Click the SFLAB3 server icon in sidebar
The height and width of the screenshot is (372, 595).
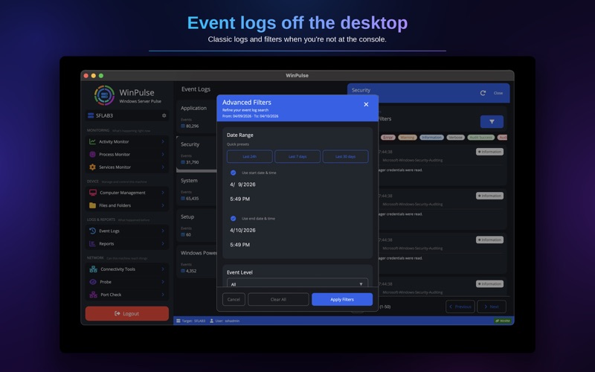click(x=91, y=115)
